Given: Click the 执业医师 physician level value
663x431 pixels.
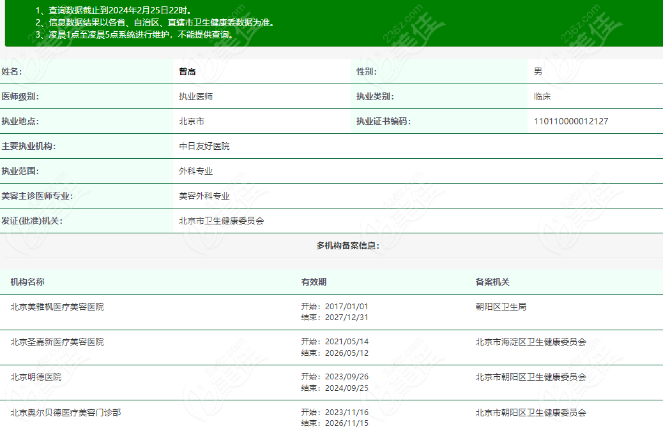Looking at the screenshot, I should click(195, 97).
